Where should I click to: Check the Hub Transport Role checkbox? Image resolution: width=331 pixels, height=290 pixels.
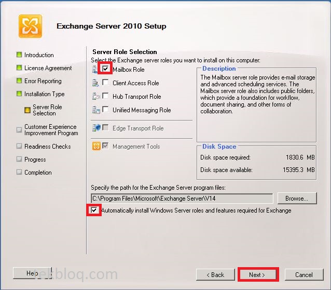[105, 96]
